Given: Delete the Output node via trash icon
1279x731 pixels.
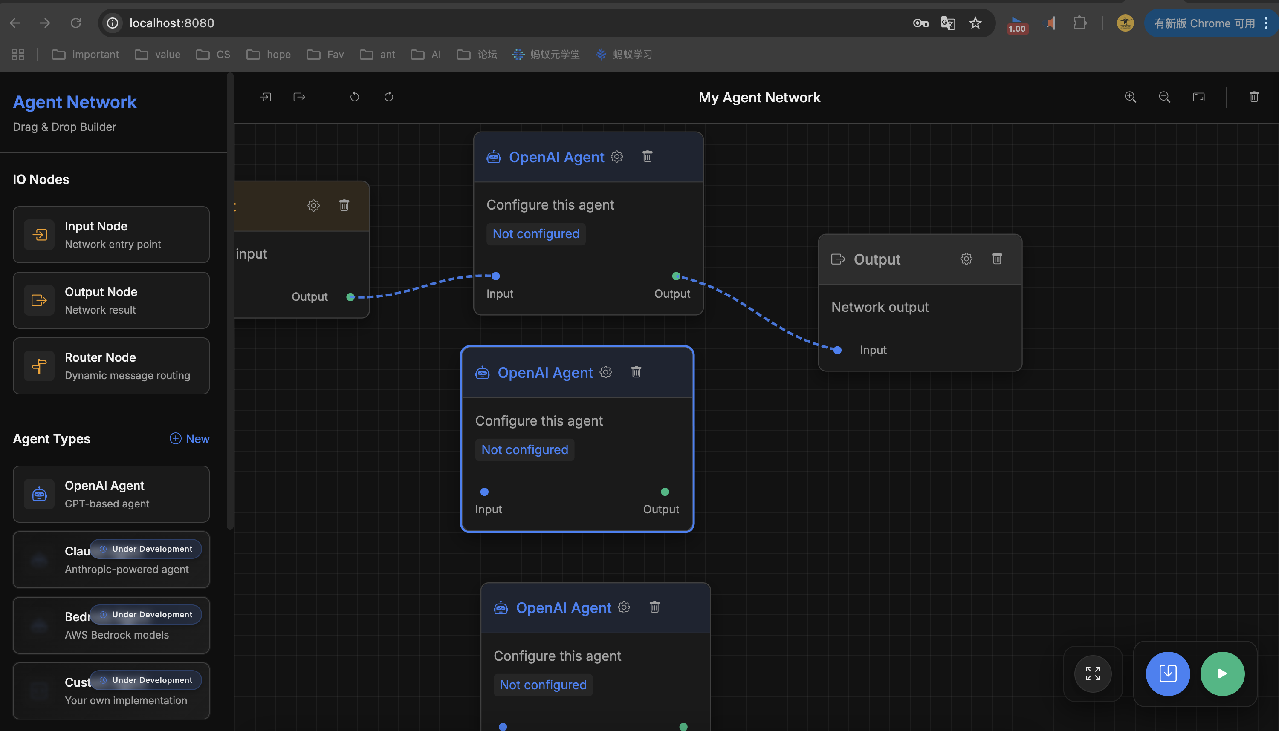Looking at the screenshot, I should point(997,259).
